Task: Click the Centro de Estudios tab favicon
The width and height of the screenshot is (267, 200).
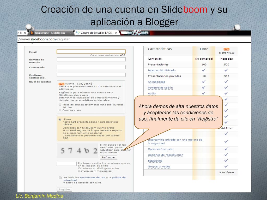Action: 78,33
